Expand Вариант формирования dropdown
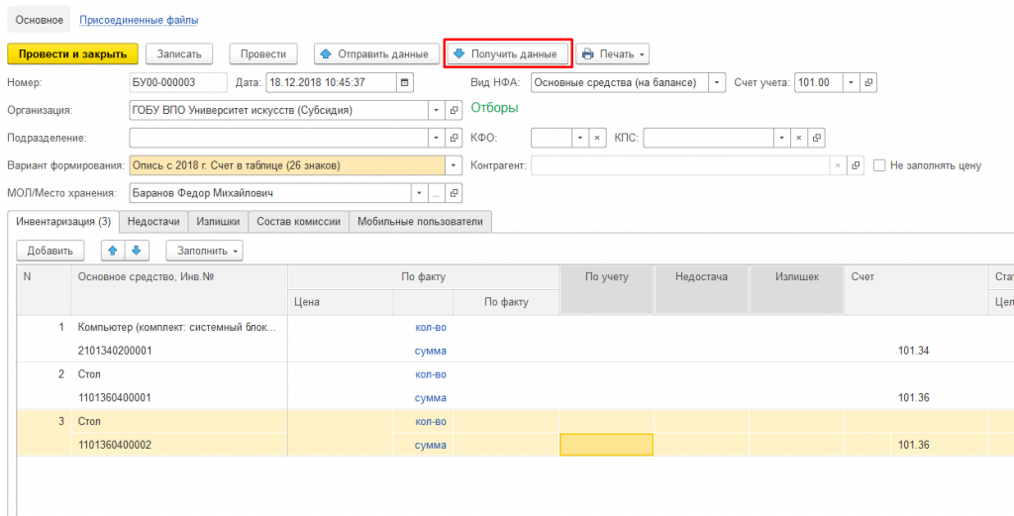Viewport: 1014px width, 516px height. click(454, 165)
